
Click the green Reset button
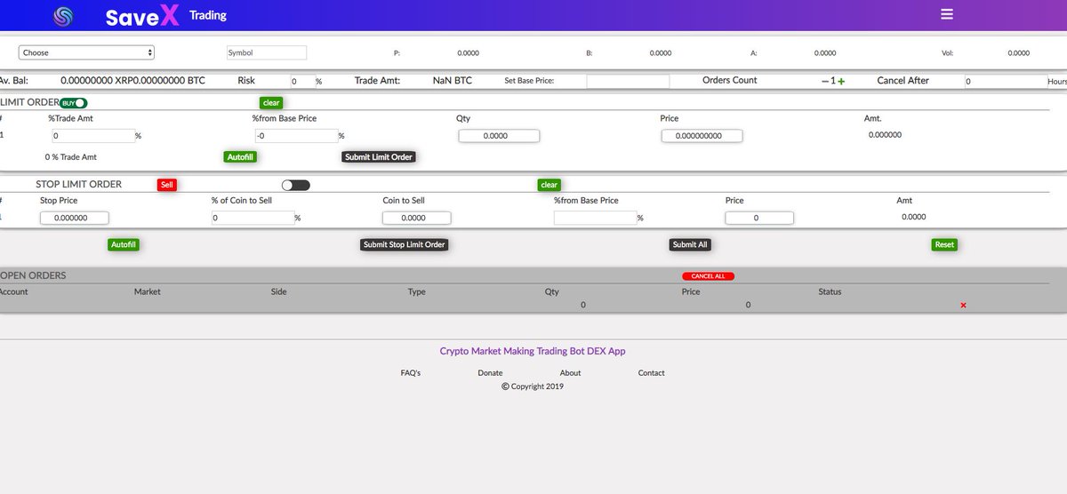(x=944, y=244)
